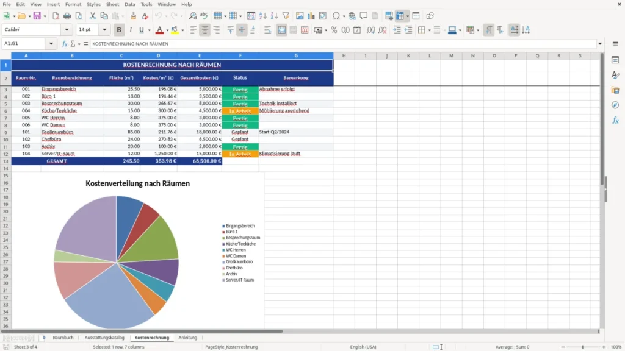Toggle Underline formatting
Screen dimensions: 625x351
click(x=142, y=30)
